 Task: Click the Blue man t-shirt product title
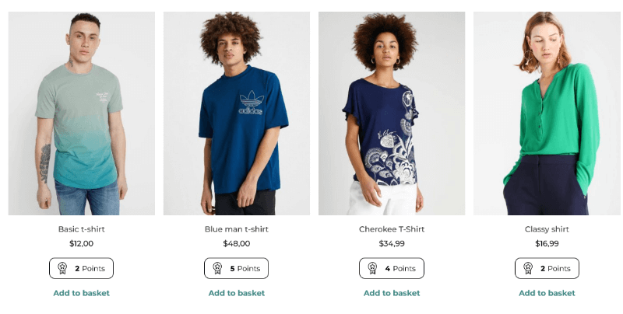point(237,229)
